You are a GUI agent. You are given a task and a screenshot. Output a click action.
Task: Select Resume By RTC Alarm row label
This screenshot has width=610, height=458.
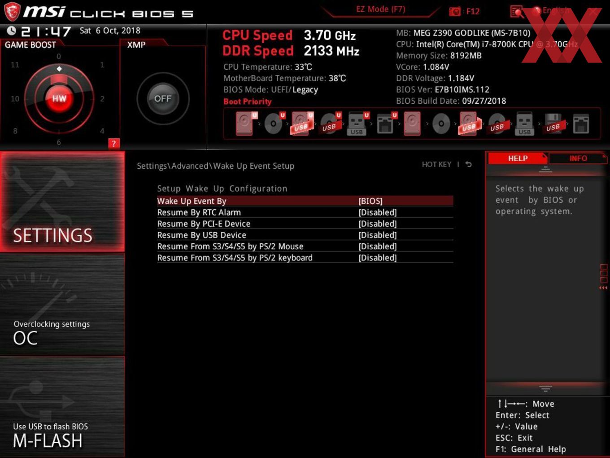point(199,212)
